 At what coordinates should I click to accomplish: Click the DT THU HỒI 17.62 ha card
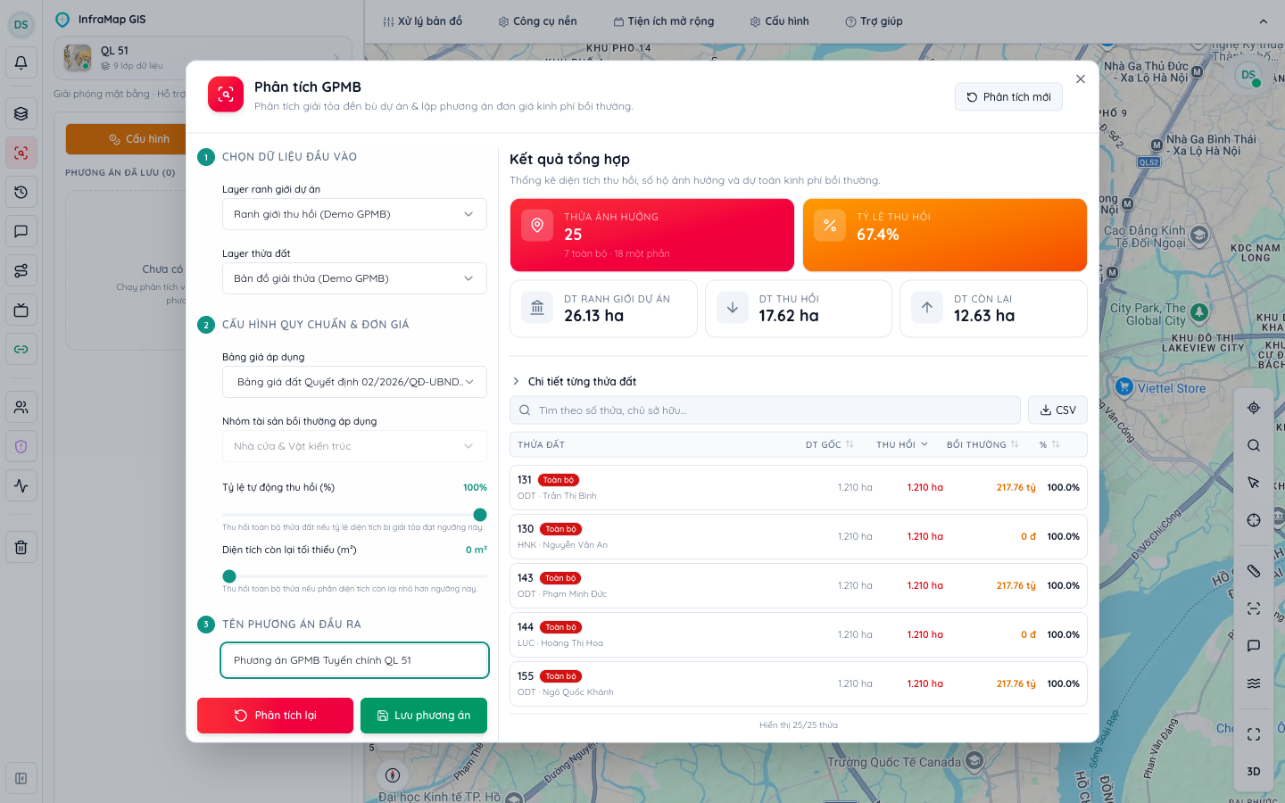pyautogui.click(x=799, y=309)
